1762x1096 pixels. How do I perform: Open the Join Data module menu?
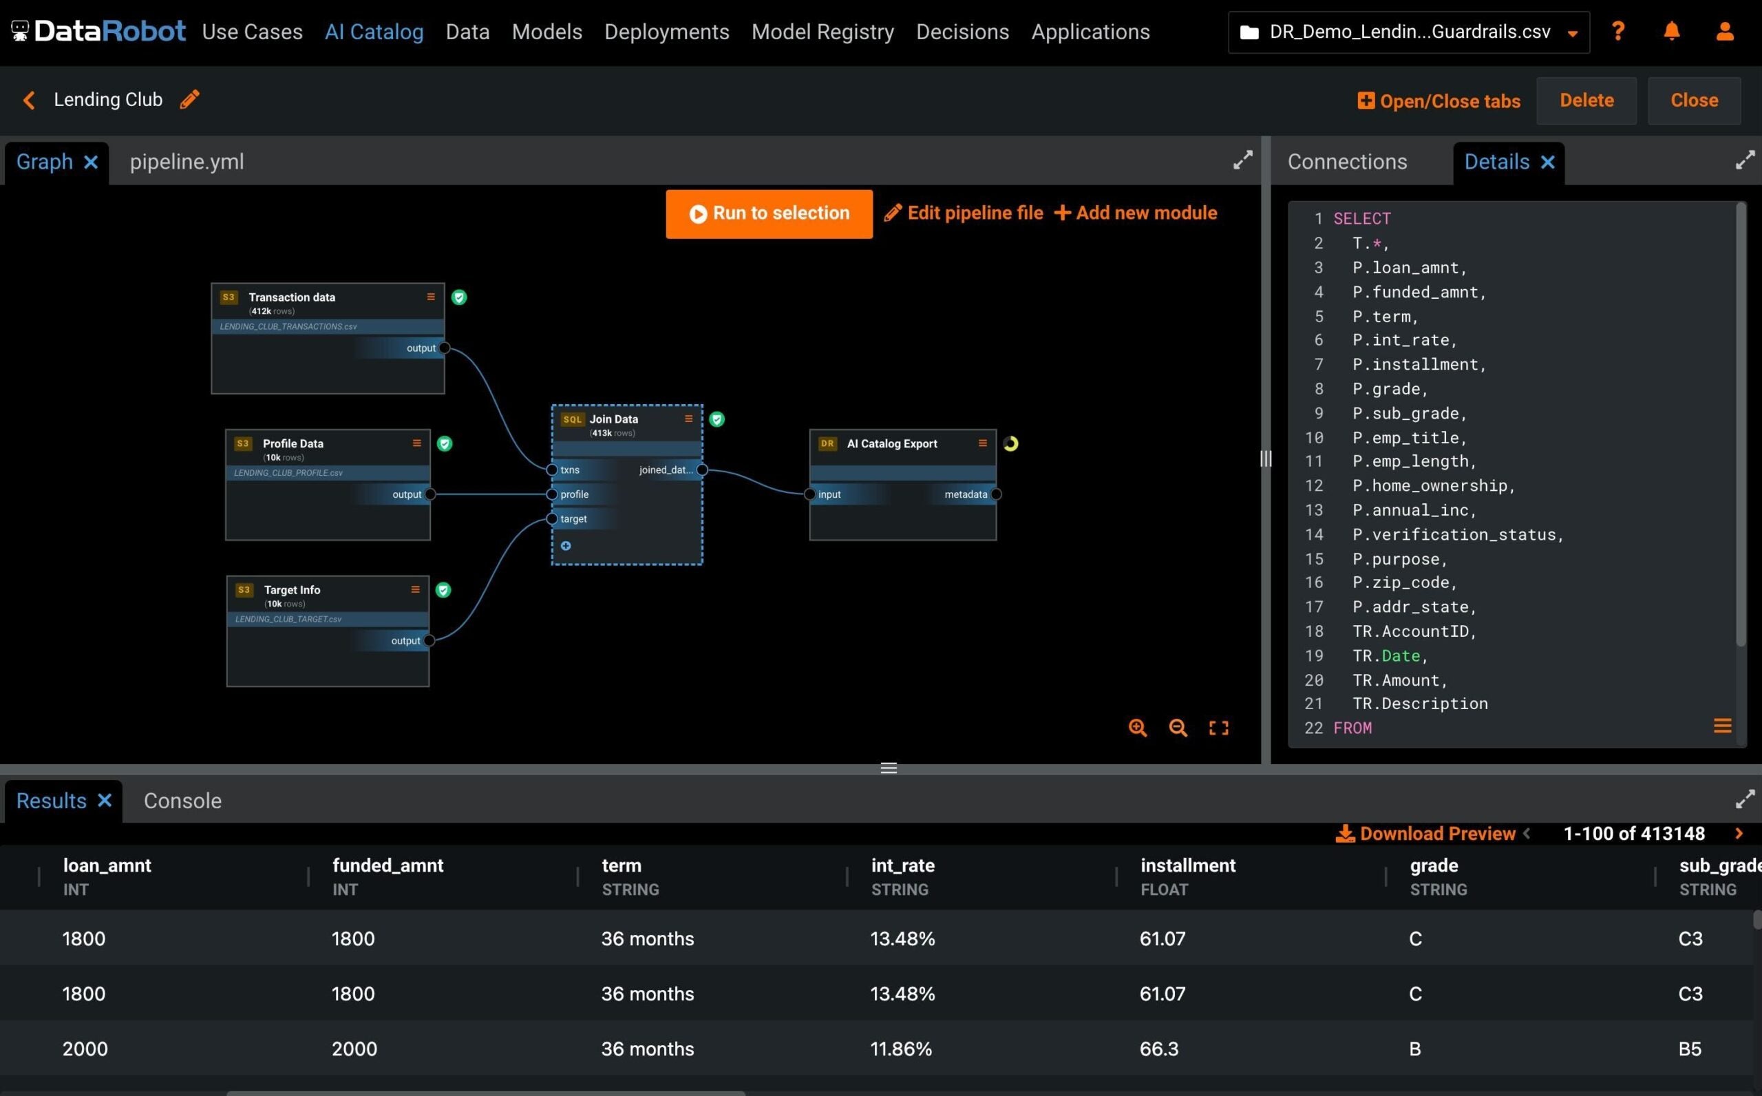coord(688,419)
